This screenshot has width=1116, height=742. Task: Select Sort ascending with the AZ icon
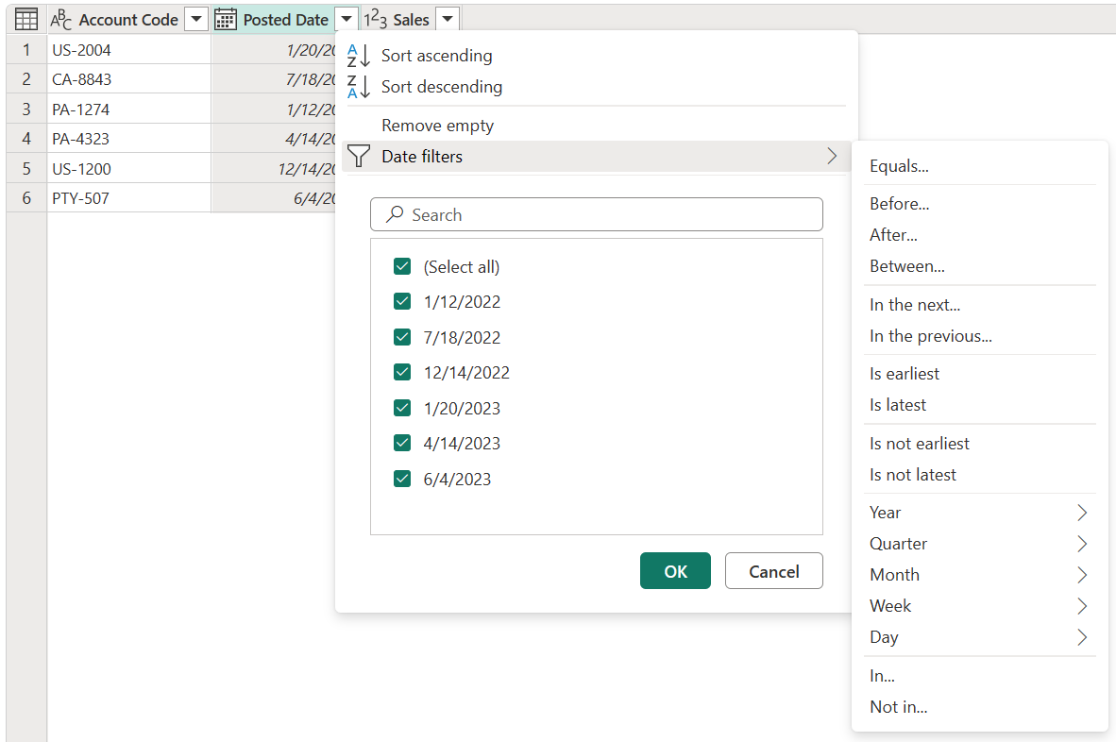359,56
